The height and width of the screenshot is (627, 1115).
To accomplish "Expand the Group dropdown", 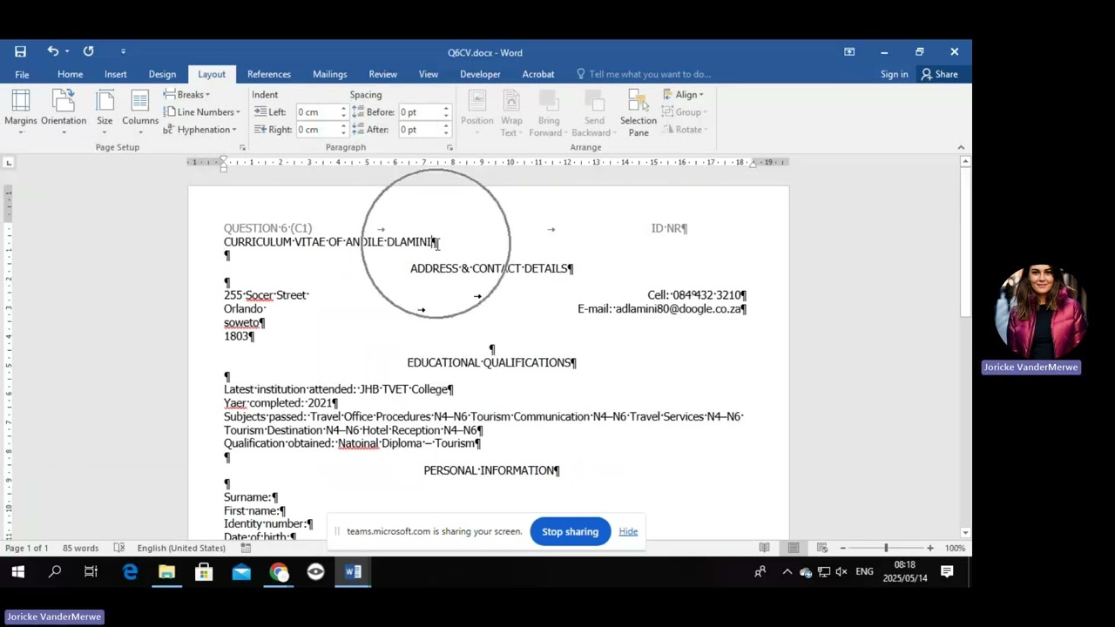I will [x=685, y=111].
